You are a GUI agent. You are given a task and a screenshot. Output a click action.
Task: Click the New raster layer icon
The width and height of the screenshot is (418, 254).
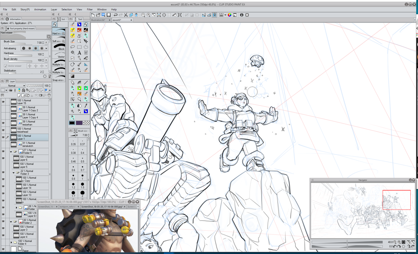tap(19, 95)
